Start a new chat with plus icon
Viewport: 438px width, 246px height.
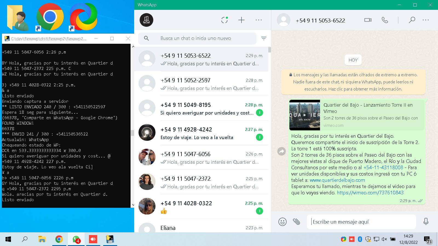coord(241,20)
